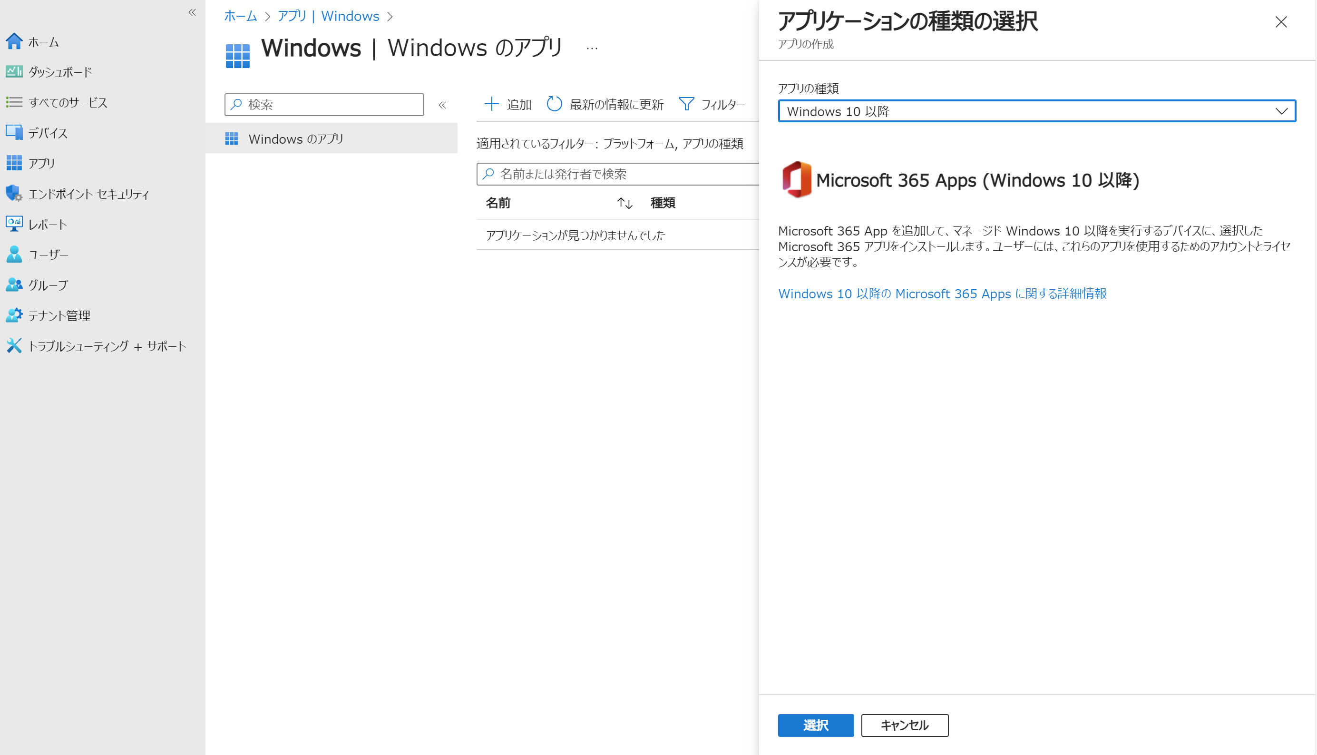Select デバイス in the navigation pane
1317x755 pixels.
pos(14,133)
